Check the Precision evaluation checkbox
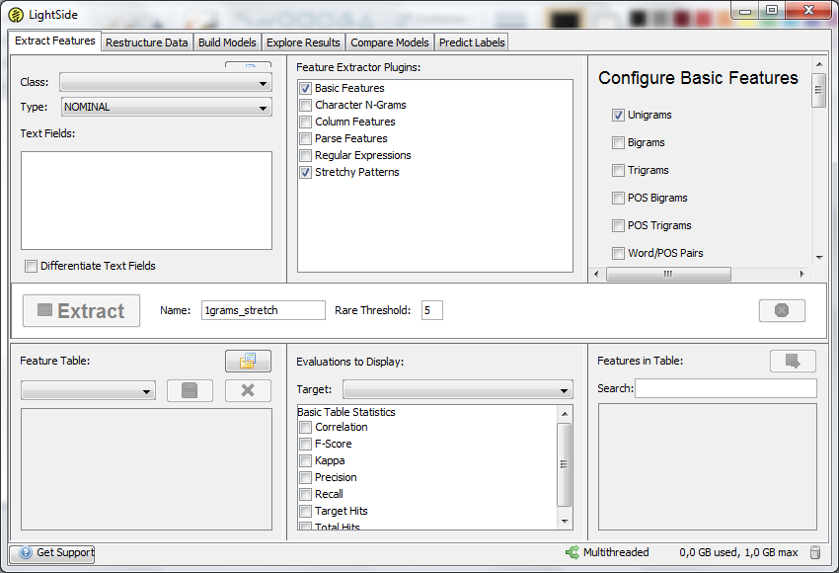 [x=306, y=478]
